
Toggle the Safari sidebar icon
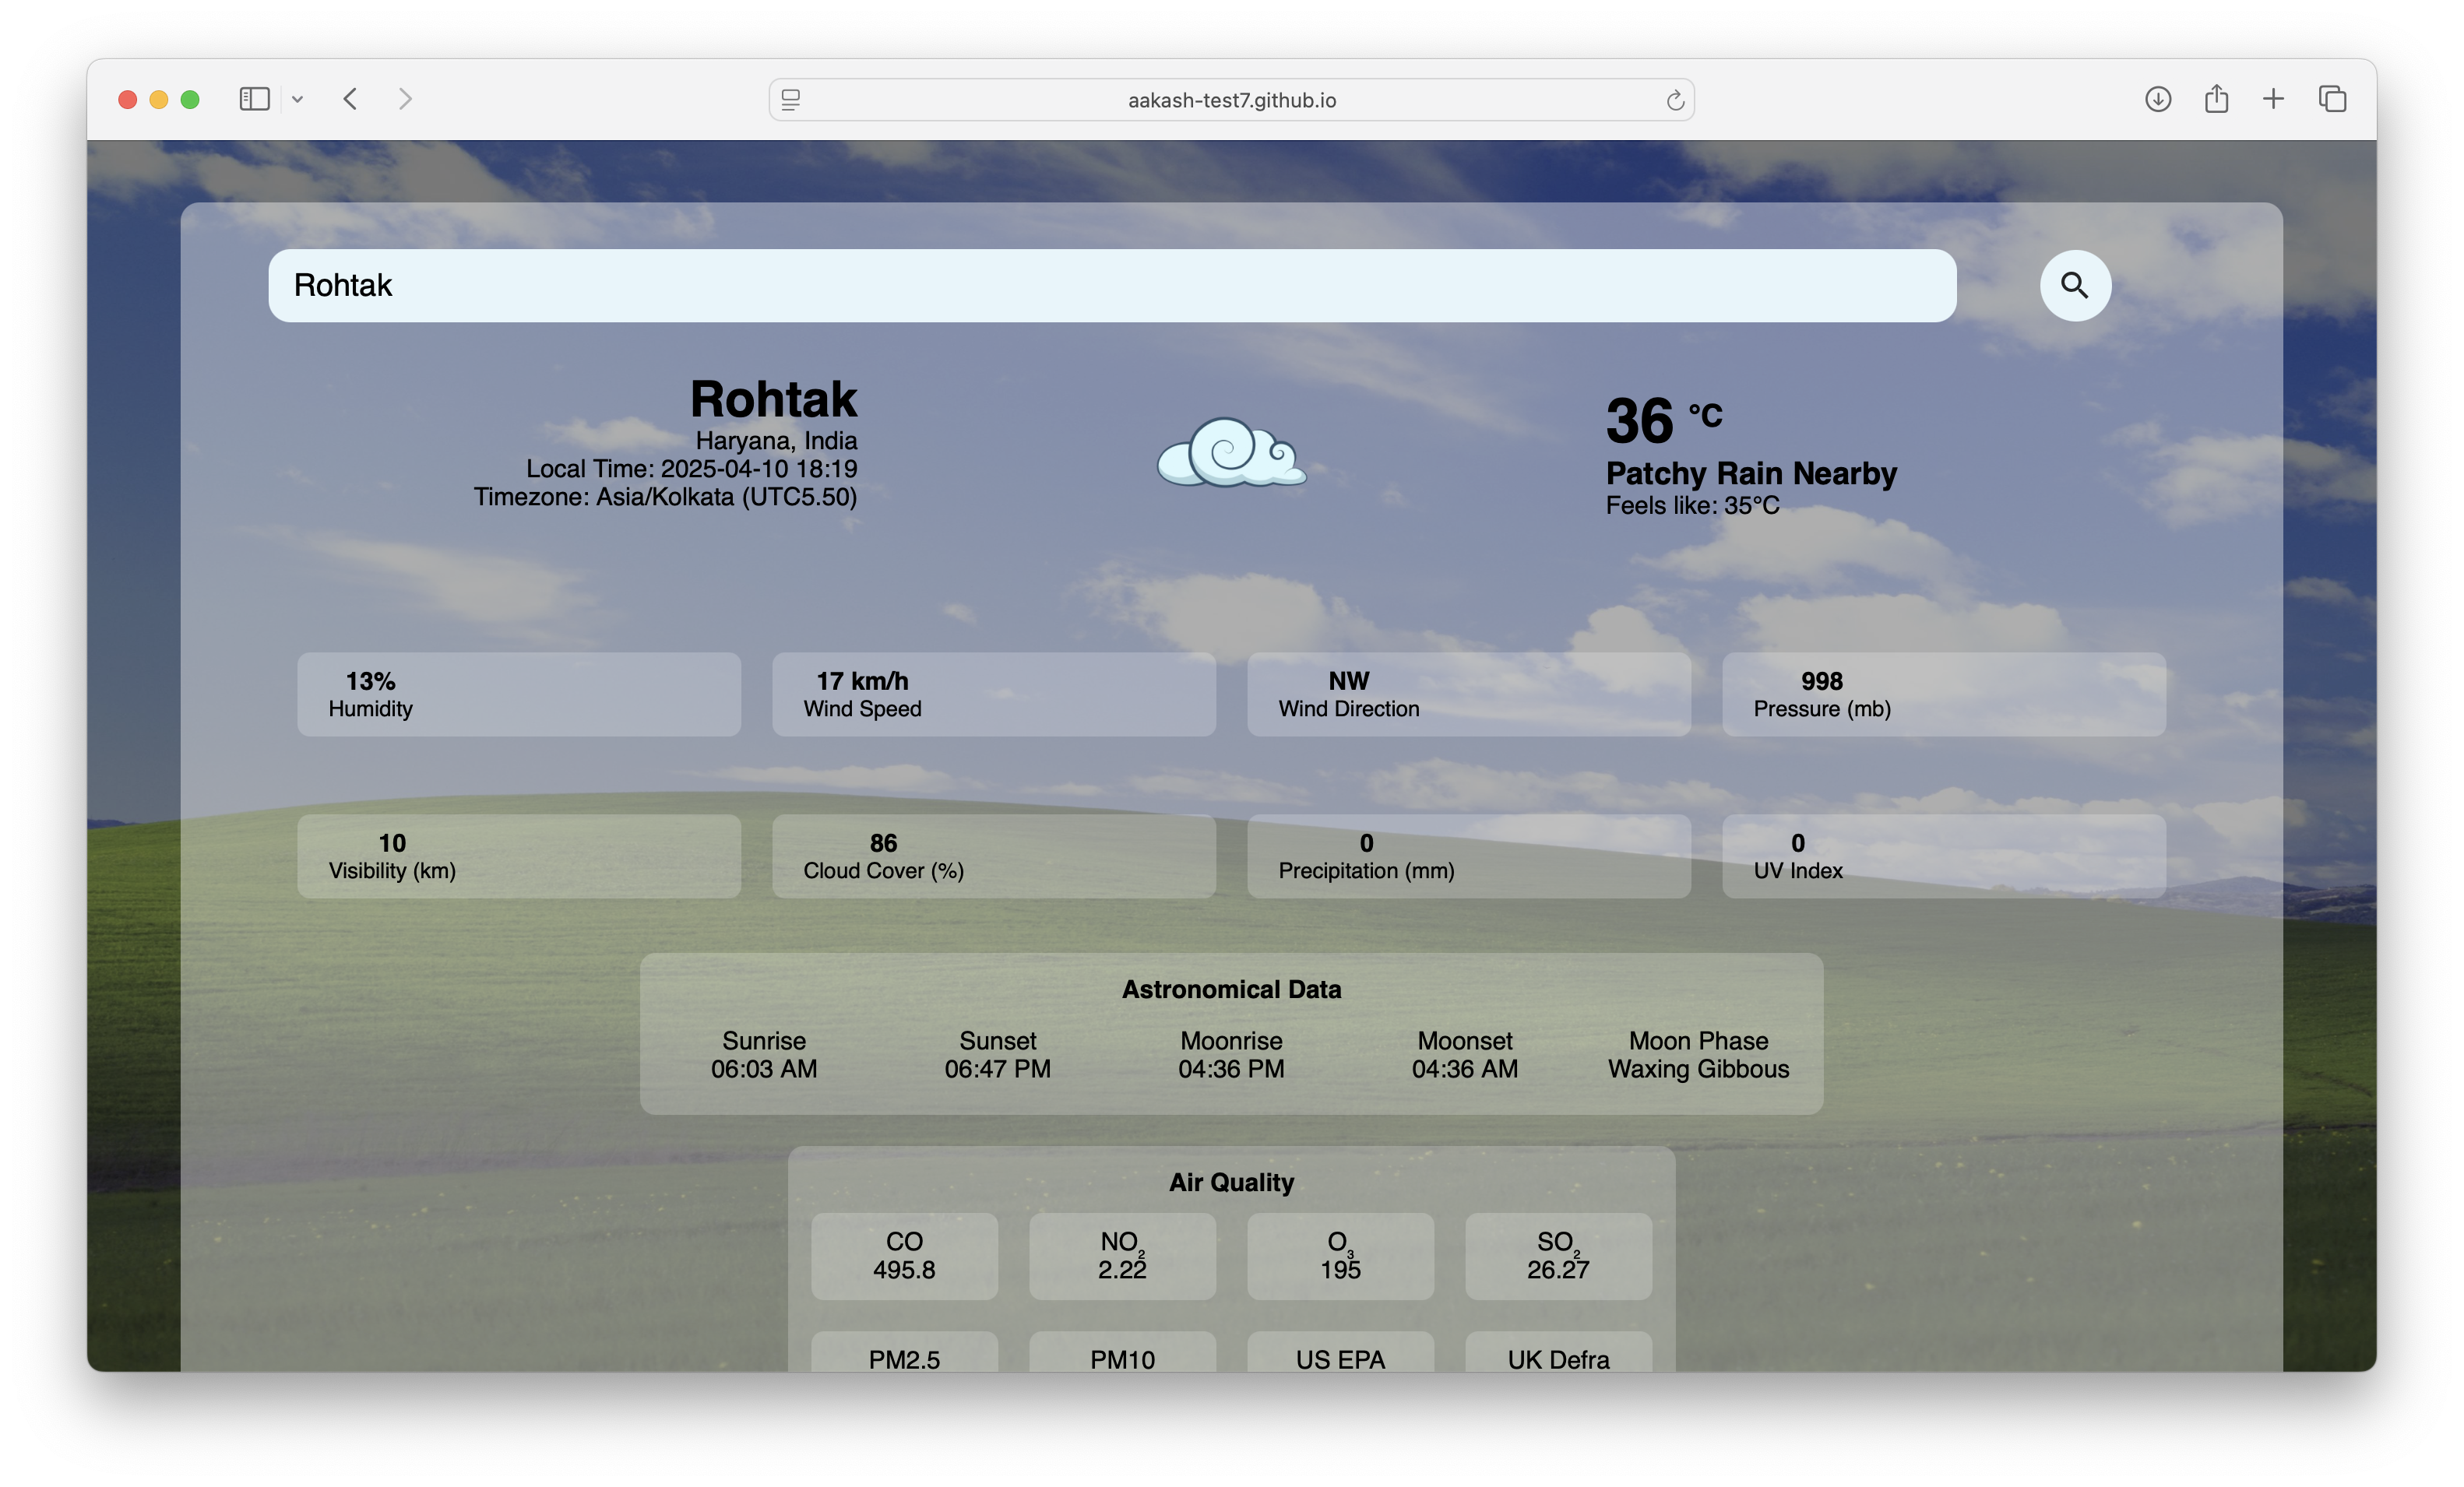tap(254, 99)
